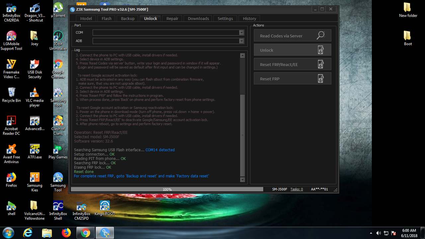This screenshot has width=425, height=239.
Task: Open the Play Games icon
Action: pyautogui.click(x=58, y=151)
